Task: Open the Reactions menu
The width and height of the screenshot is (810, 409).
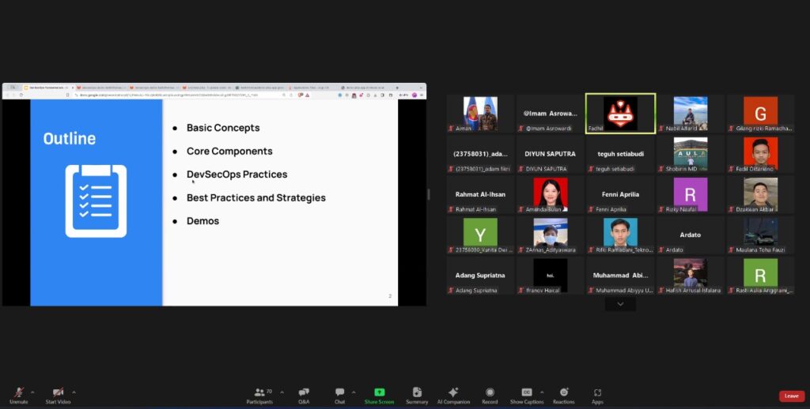Action: (x=563, y=396)
